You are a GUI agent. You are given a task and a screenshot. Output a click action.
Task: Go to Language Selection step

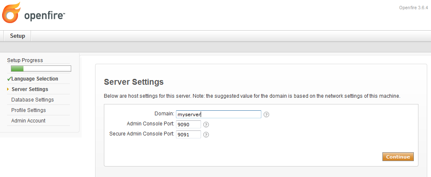35,79
